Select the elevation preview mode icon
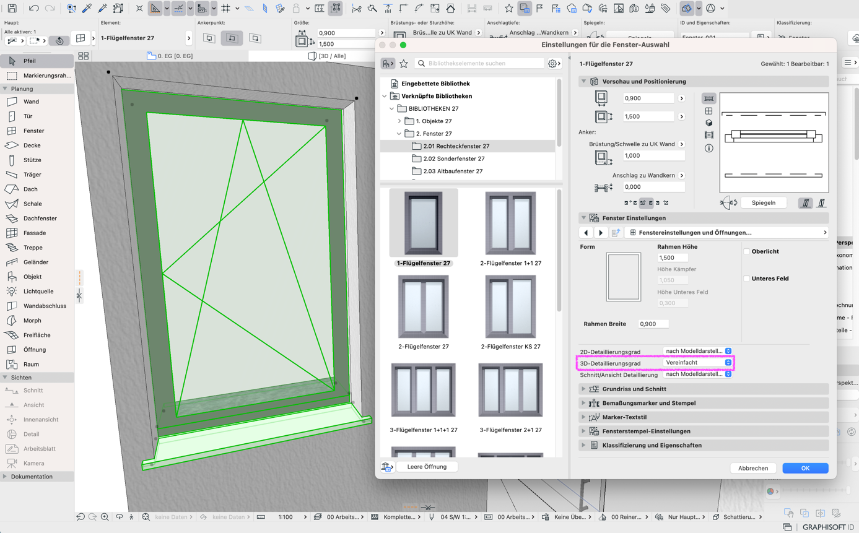859x533 pixels. [709, 111]
